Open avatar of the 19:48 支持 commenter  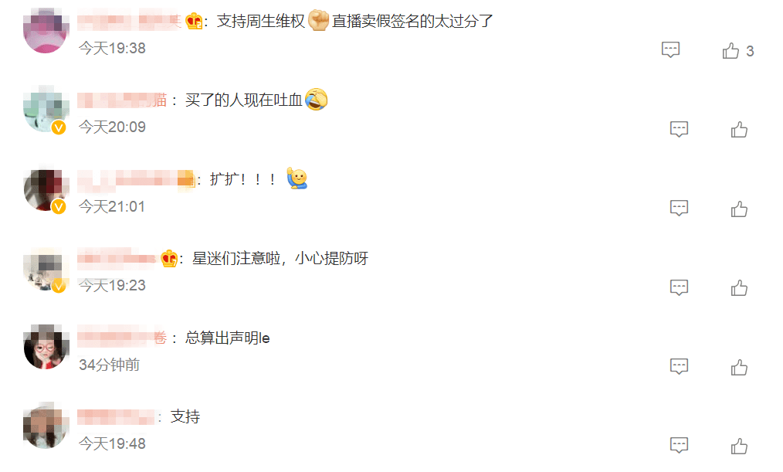coord(46,426)
